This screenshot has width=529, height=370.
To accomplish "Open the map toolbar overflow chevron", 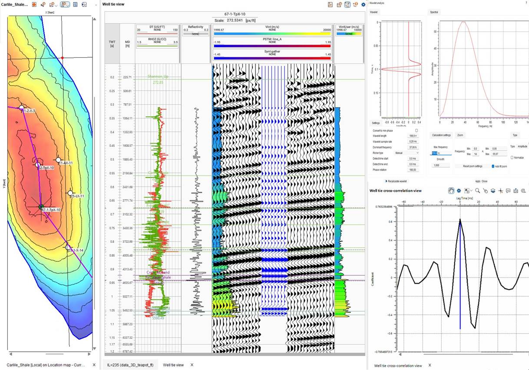I will point(96,5).
